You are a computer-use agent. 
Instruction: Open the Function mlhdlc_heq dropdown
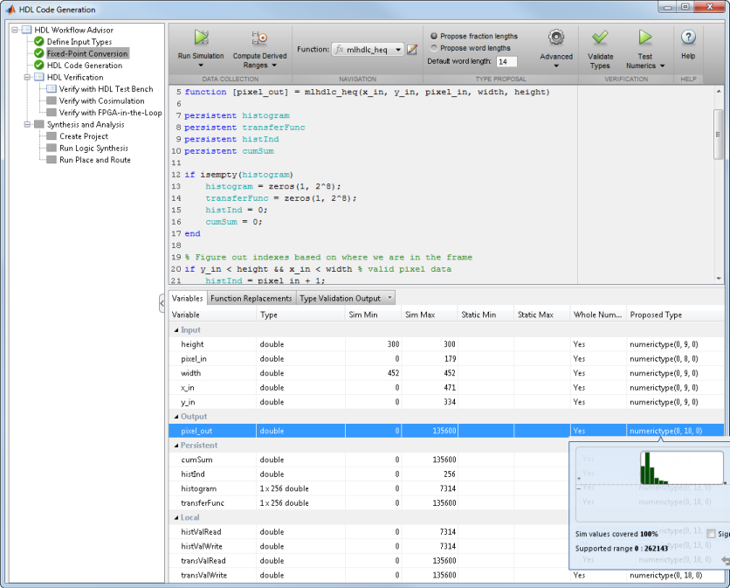tap(399, 50)
